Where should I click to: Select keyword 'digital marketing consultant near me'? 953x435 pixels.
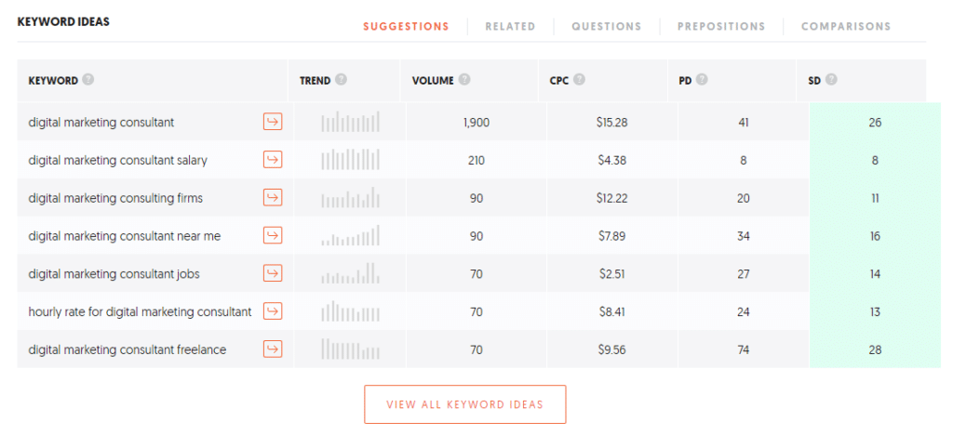125,236
